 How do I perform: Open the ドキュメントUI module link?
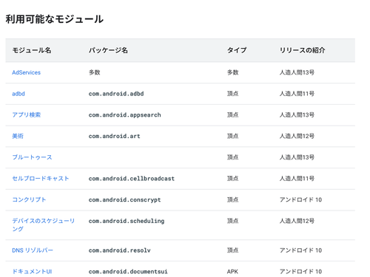click(32, 271)
